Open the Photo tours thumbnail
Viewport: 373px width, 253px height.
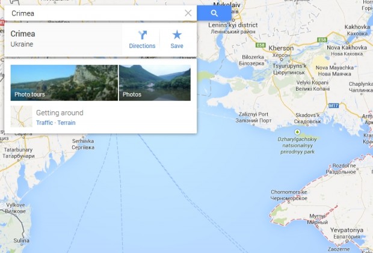(x=64, y=83)
